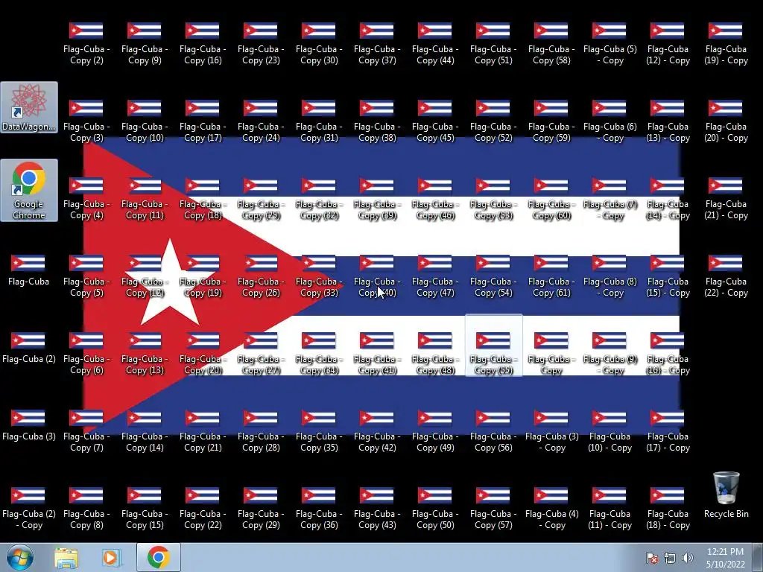Open the clock showing 12:21 PM
Screen dimensions: 763x572
coord(726,558)
